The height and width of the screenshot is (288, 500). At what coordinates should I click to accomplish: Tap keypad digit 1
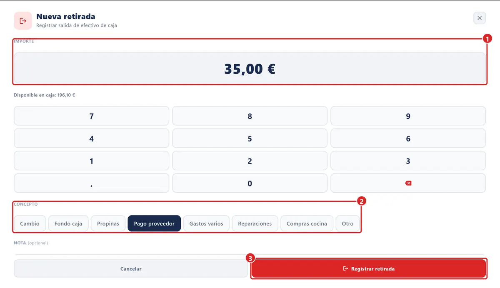point(92,161)
